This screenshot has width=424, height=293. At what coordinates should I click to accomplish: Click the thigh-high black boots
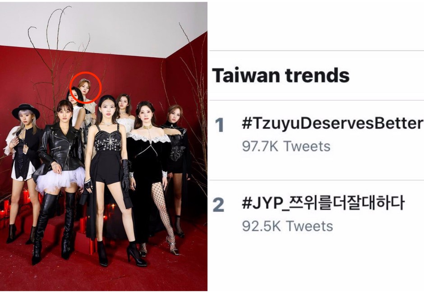click(x=55, y=227)
